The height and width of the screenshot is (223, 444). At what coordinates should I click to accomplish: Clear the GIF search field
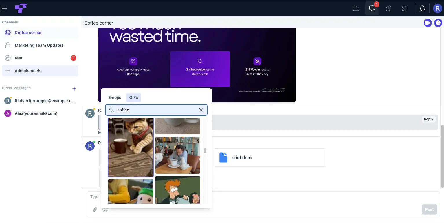tap(201, 110)
